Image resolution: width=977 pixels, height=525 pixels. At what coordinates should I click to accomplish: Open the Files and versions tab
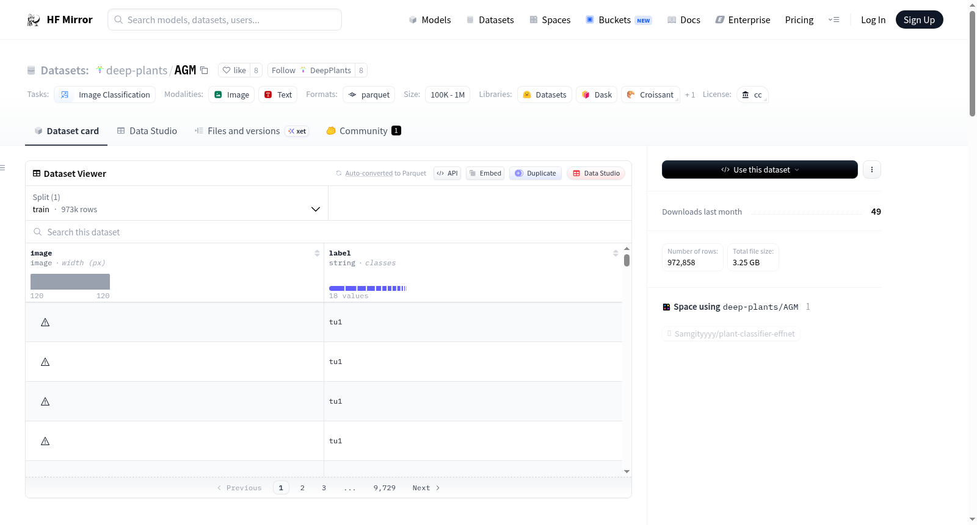[x=251, y=130]
